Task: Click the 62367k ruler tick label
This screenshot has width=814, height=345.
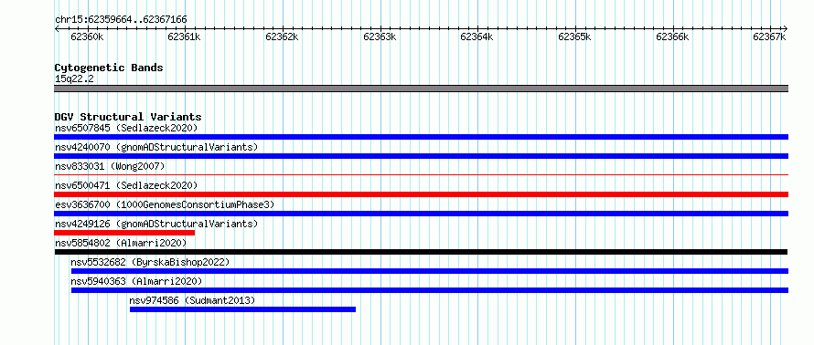Action: click(x=770, y=37)
